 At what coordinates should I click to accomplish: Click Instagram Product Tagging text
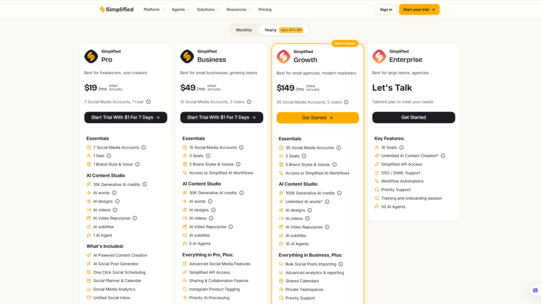coord(214,289)
